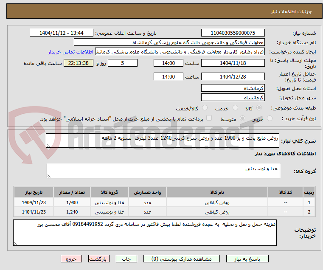
Task: Click the خروج exit button
Action: pyautogui.click(x=71, y=259)
